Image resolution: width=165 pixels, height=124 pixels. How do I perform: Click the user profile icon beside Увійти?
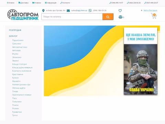pos(142,10)
